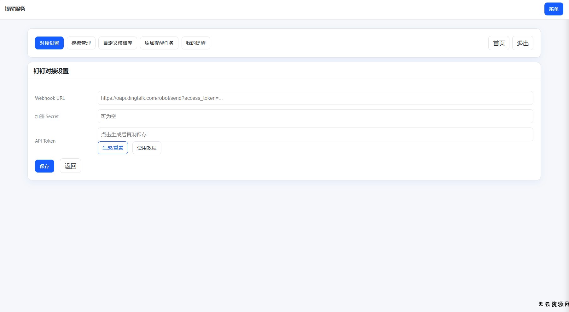Log out with the 退出 button
Image resolution: width=569 pixels, height=312 pixels.
523,43
